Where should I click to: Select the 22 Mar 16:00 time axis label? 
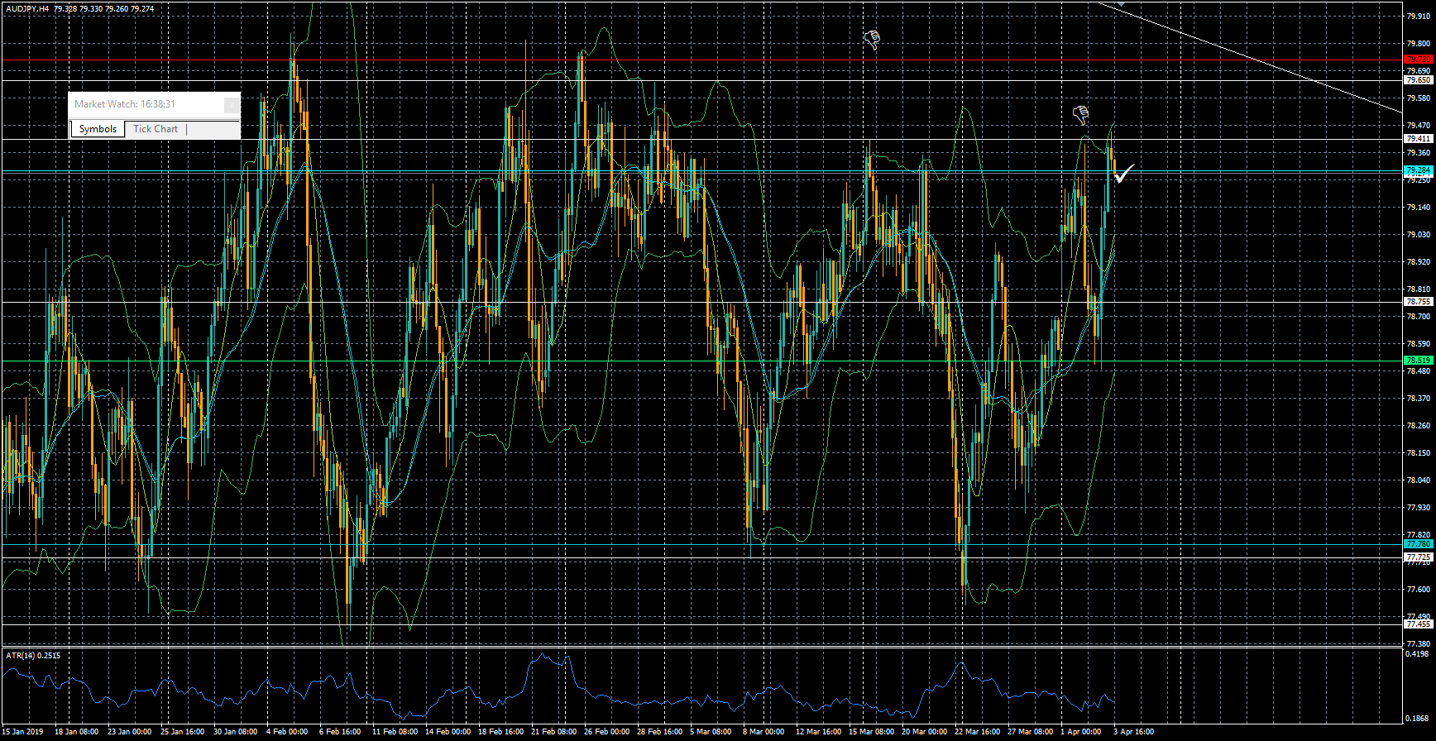(x=977, y=732)
